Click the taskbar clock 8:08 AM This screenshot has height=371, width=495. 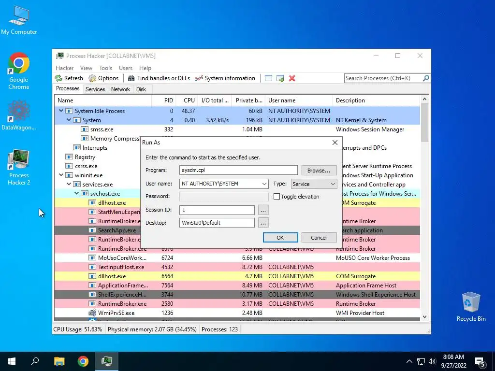pos(453,357)
